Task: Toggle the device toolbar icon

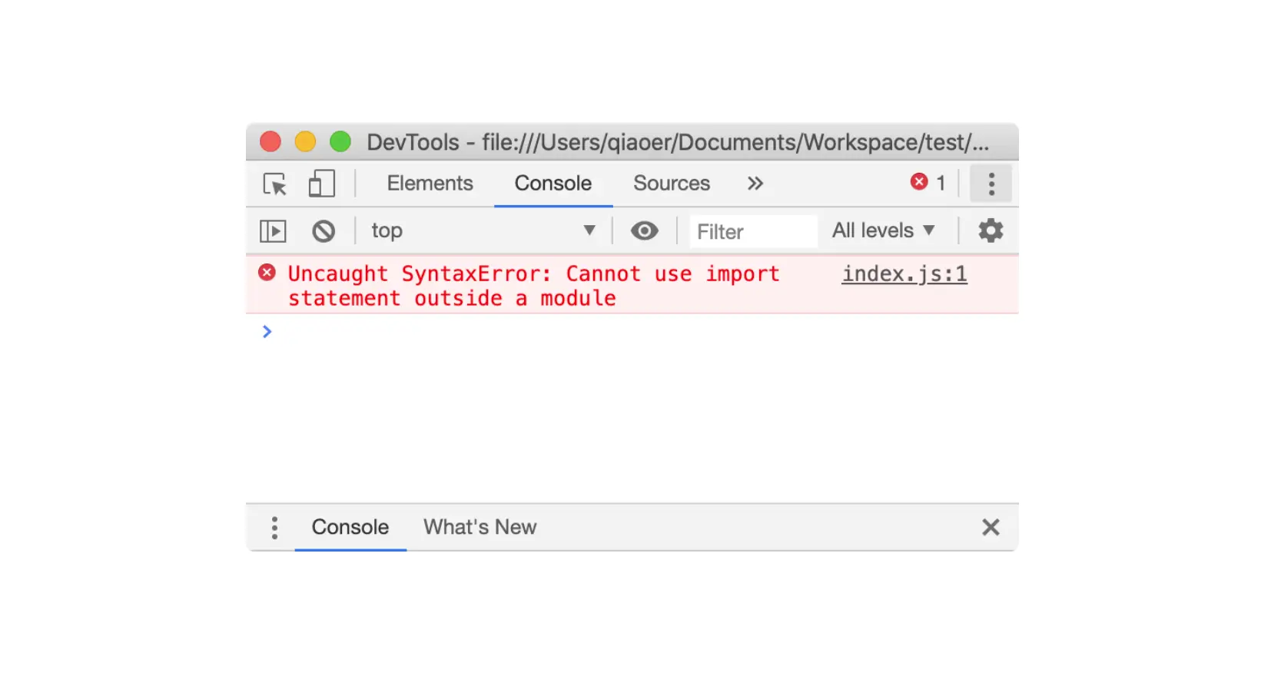Action: 321,184
